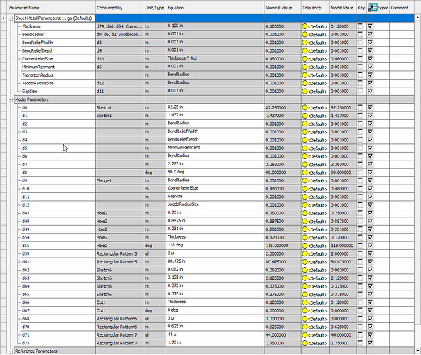Viewport: 421px width, 355px height.
Task: Click the scrollbar down arrow
Action: click(417, 351)
